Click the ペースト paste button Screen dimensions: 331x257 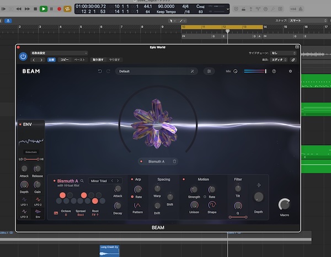(x=79, y=60)
